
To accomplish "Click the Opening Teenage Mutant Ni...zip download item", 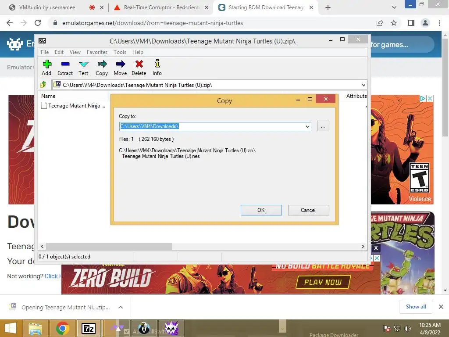I will (65, 307).
